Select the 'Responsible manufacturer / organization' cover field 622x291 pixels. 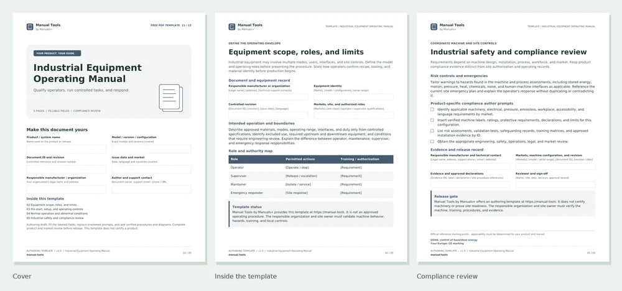[67, 190]
